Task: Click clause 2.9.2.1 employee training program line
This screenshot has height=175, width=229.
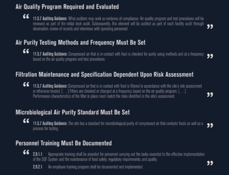Action: click(x=88, y=167)
